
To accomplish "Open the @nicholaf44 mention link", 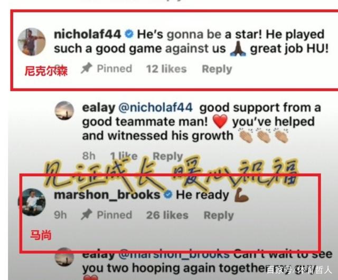I will click(x=155, y=108).
